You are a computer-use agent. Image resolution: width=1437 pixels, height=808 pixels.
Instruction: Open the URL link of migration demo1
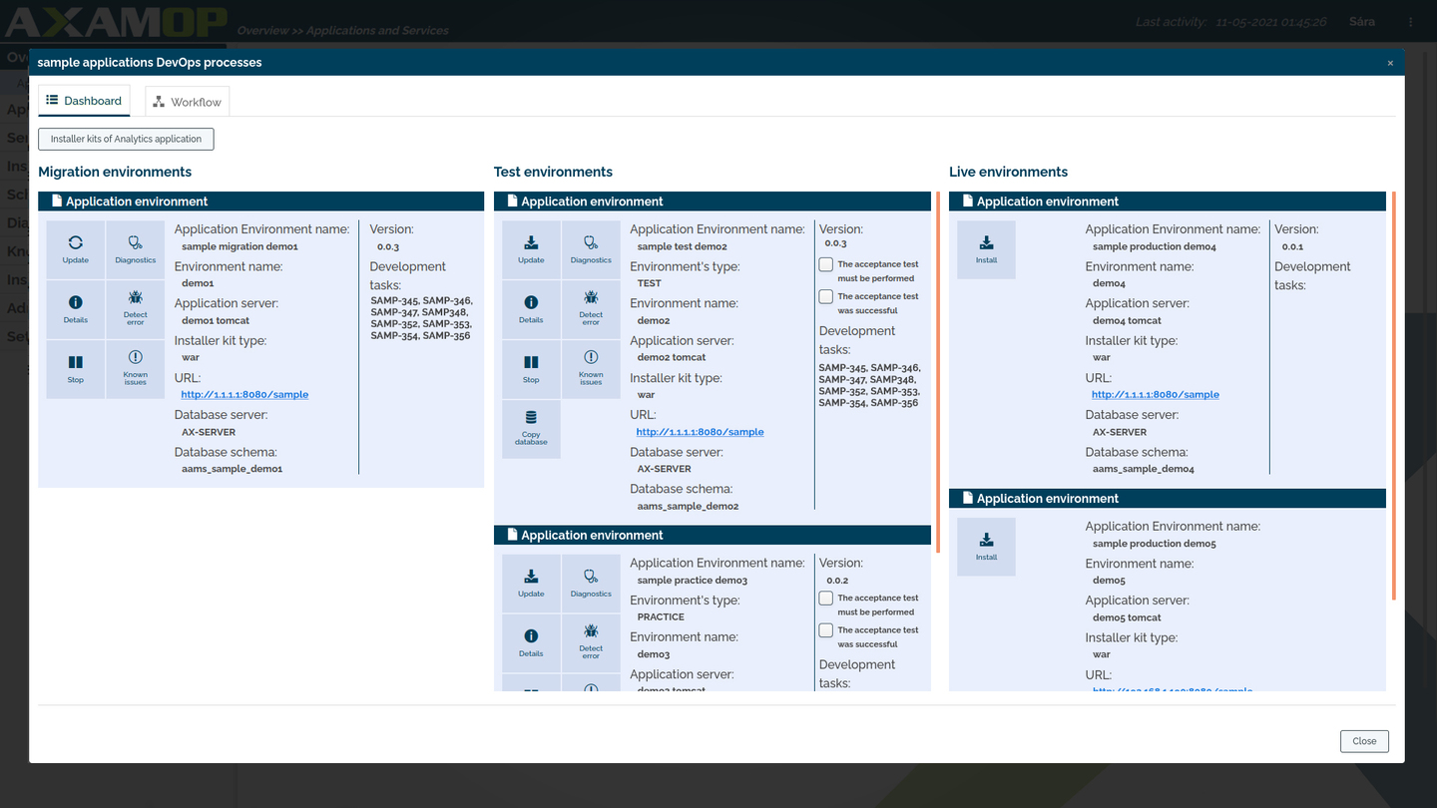[x=244, y=395]
